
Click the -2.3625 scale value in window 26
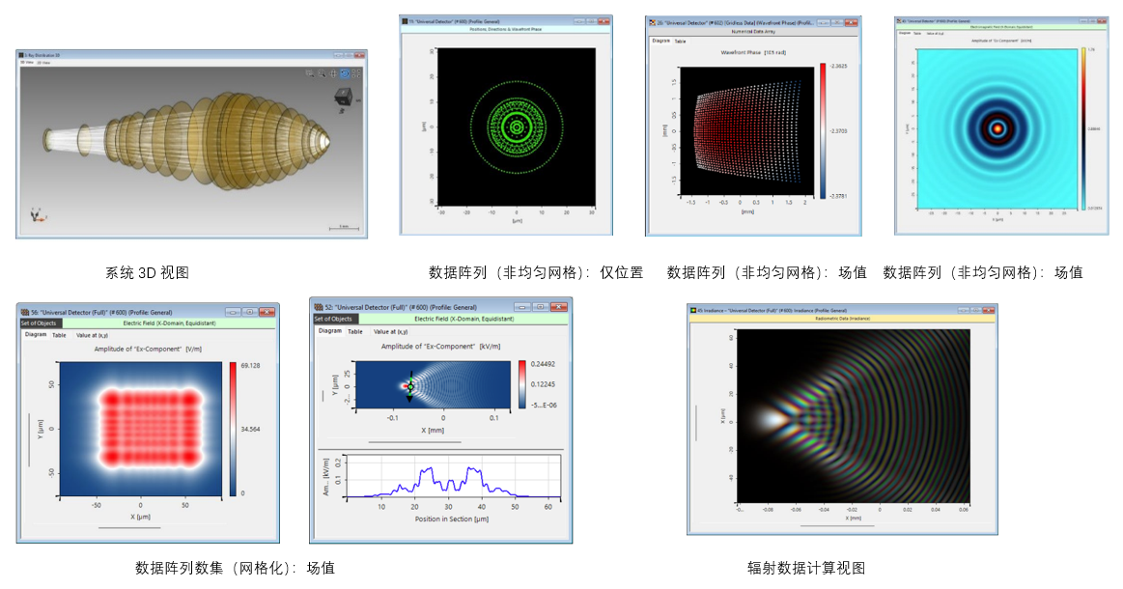coord(839,66)
